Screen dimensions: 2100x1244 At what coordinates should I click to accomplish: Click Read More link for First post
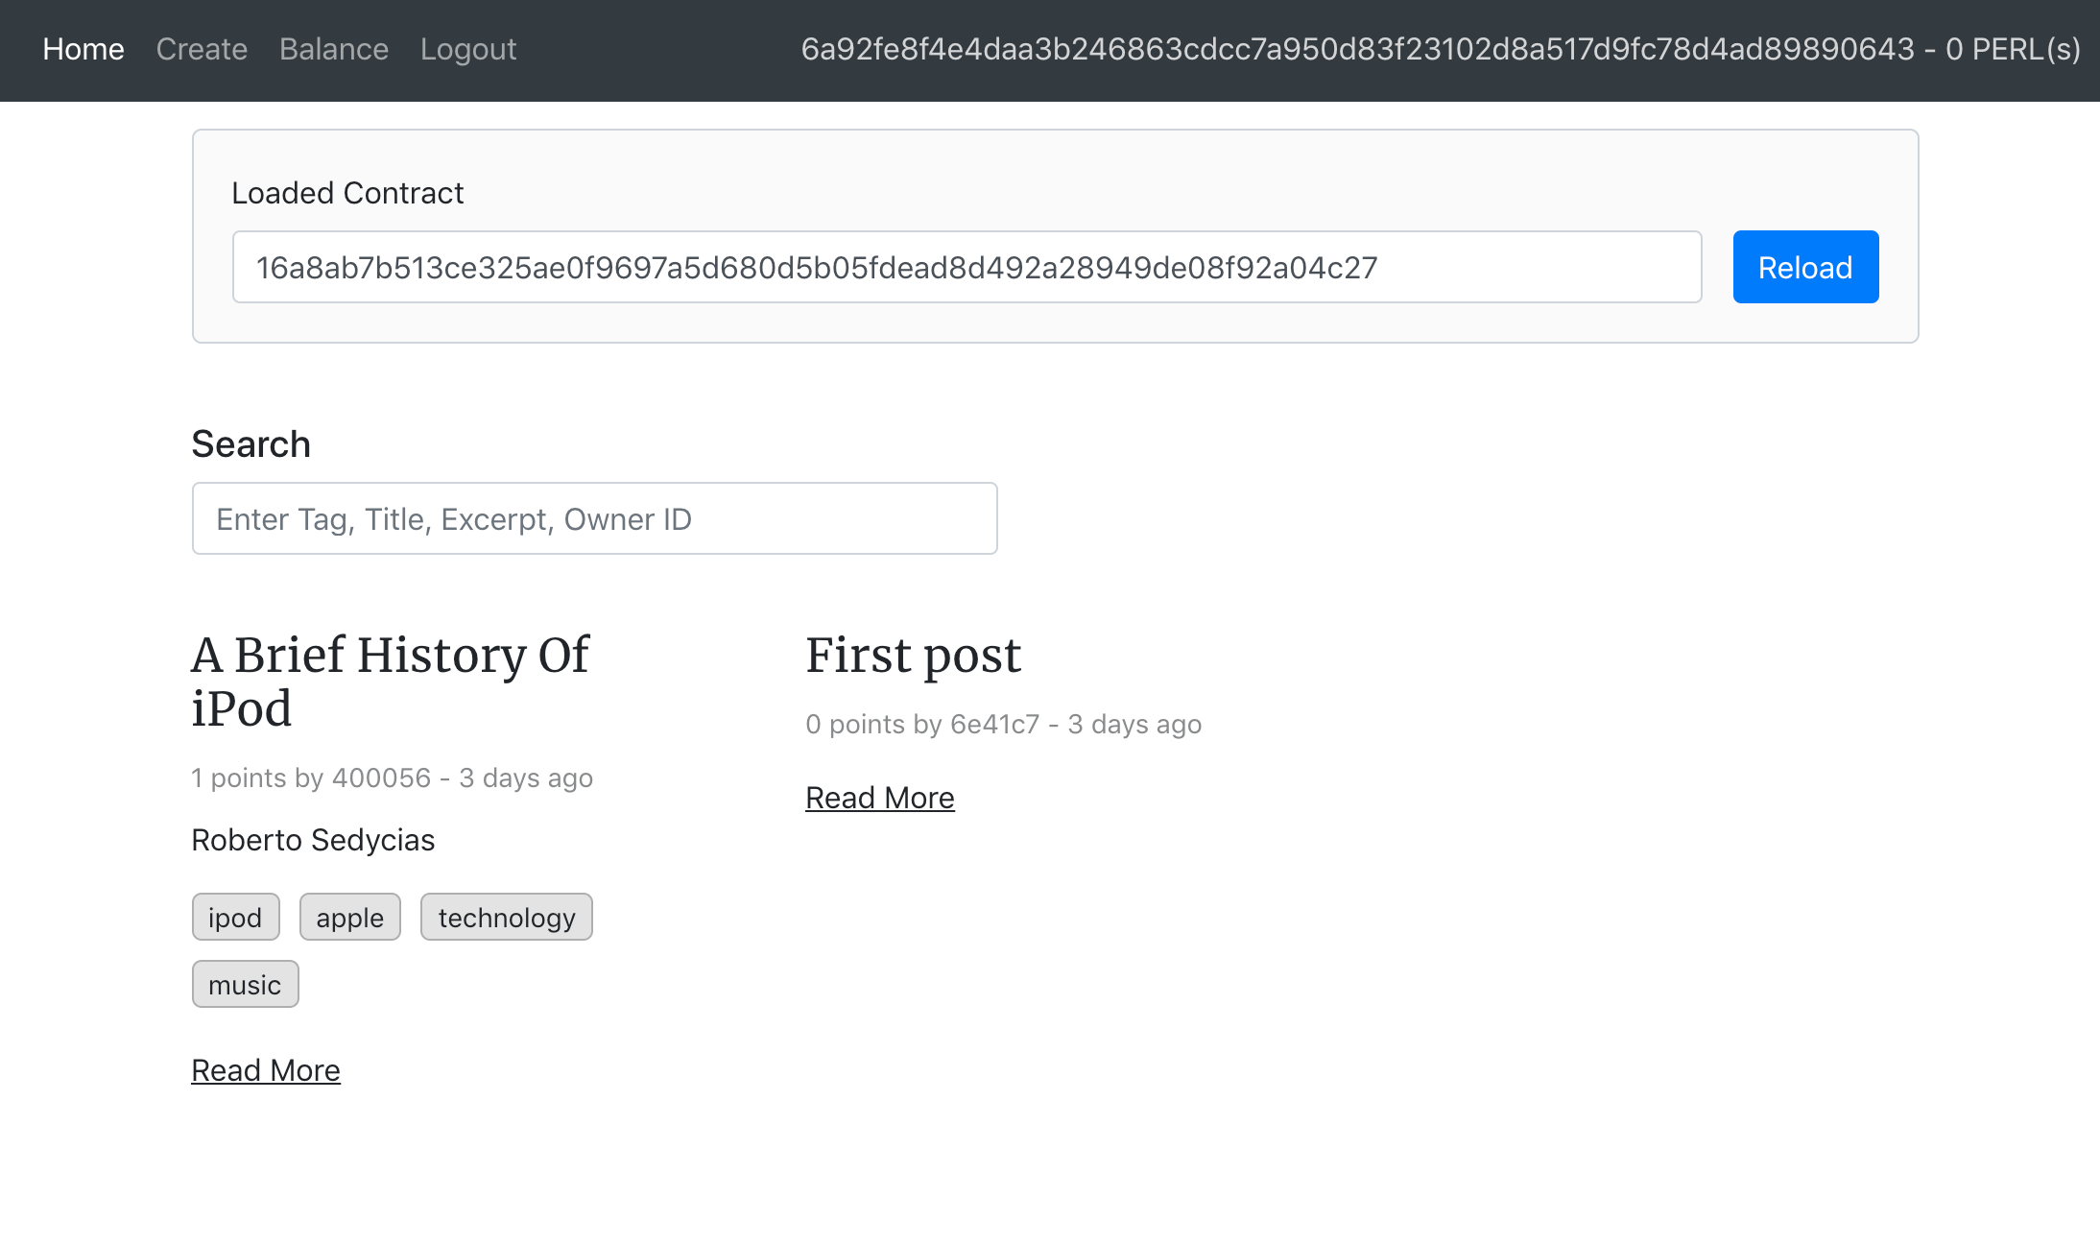click(x=880, y=797)
